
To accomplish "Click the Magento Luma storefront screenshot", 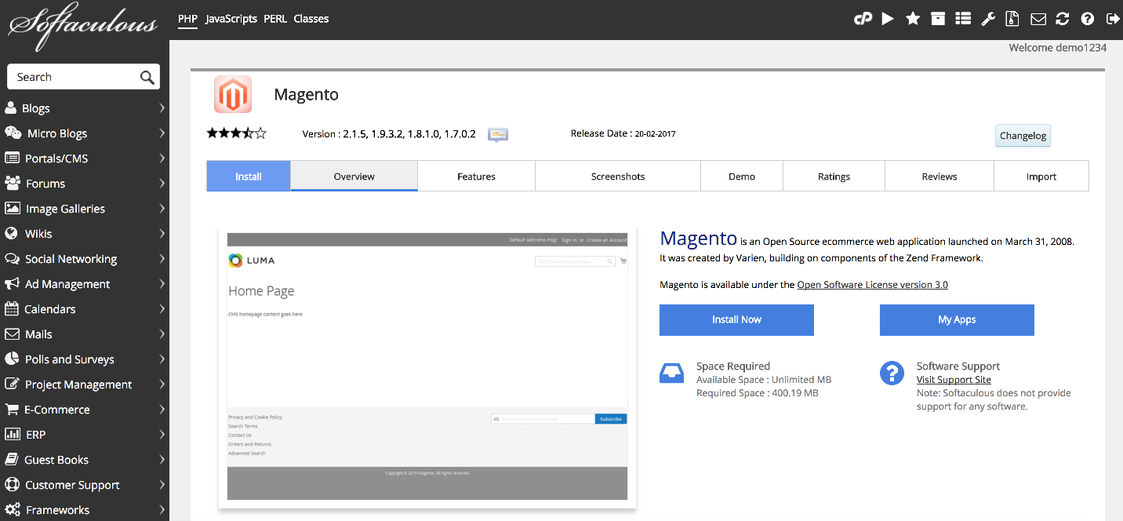I will 427,366.
